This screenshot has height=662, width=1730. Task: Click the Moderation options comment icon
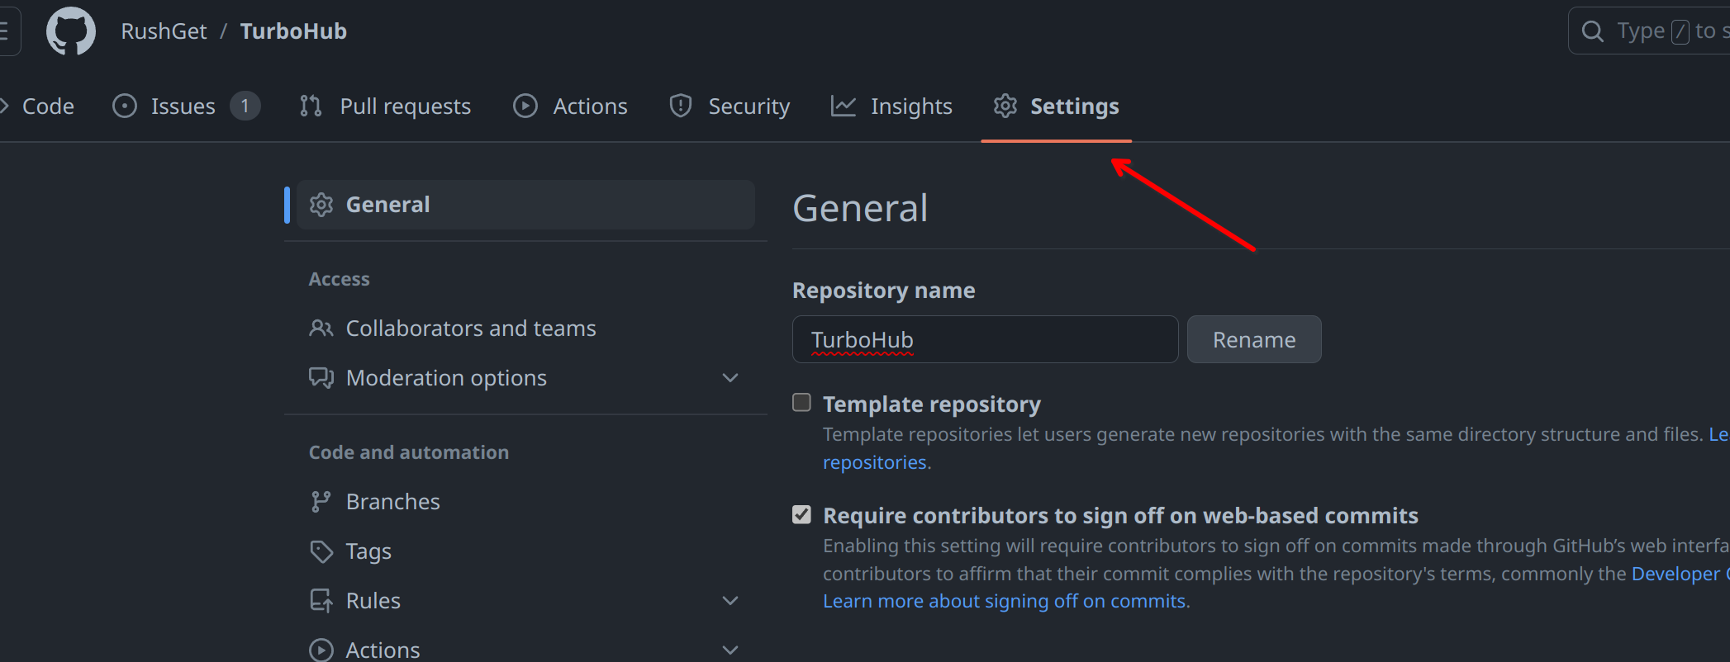321,378
